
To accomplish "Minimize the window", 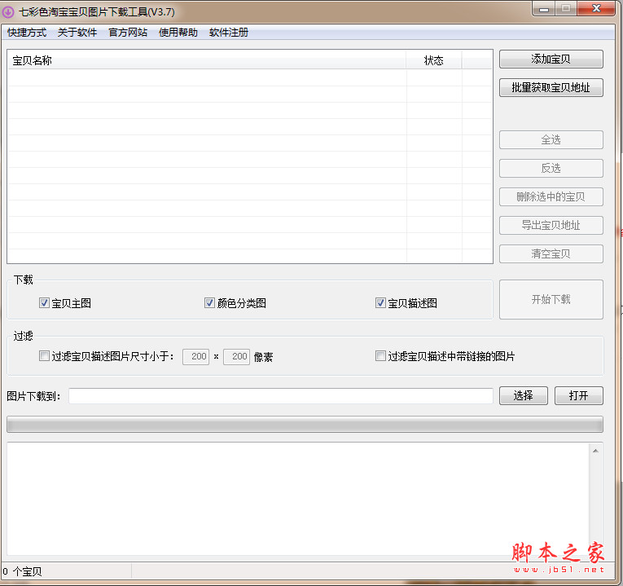I will point(544,9).
